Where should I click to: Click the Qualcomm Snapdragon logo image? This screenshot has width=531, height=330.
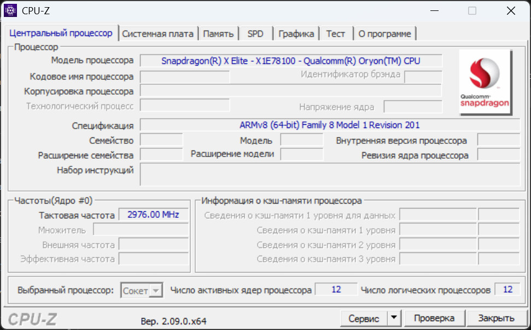[x=485, y=82]
